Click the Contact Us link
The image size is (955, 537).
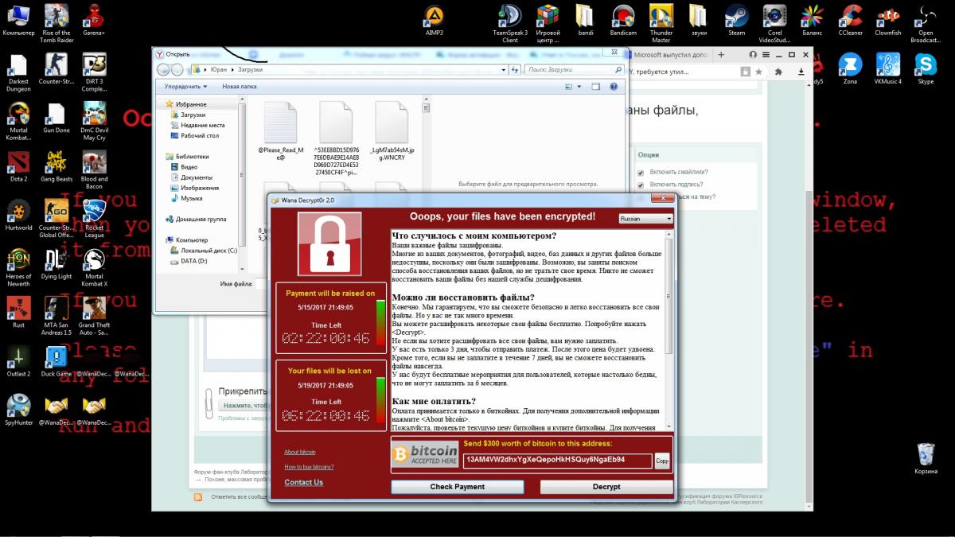click(304, 482)
